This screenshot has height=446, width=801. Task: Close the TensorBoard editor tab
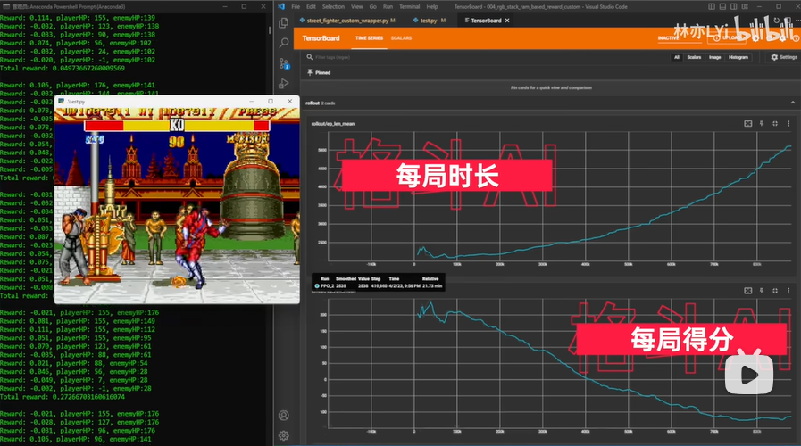pyautogui.click(x=507, y=21)
